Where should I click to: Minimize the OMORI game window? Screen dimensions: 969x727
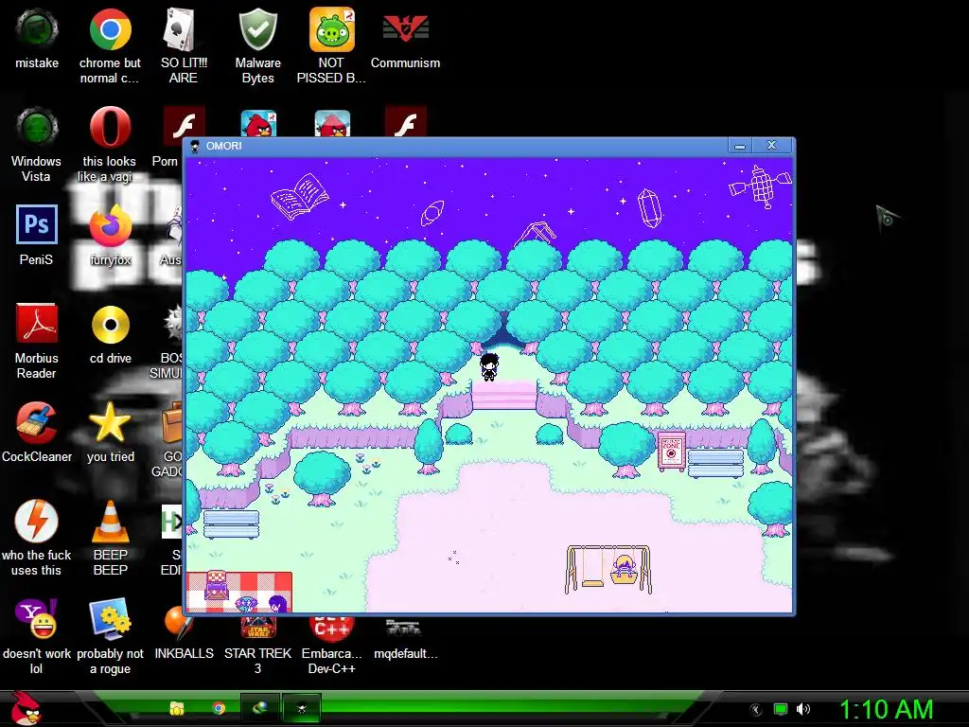tap(740, 146)
